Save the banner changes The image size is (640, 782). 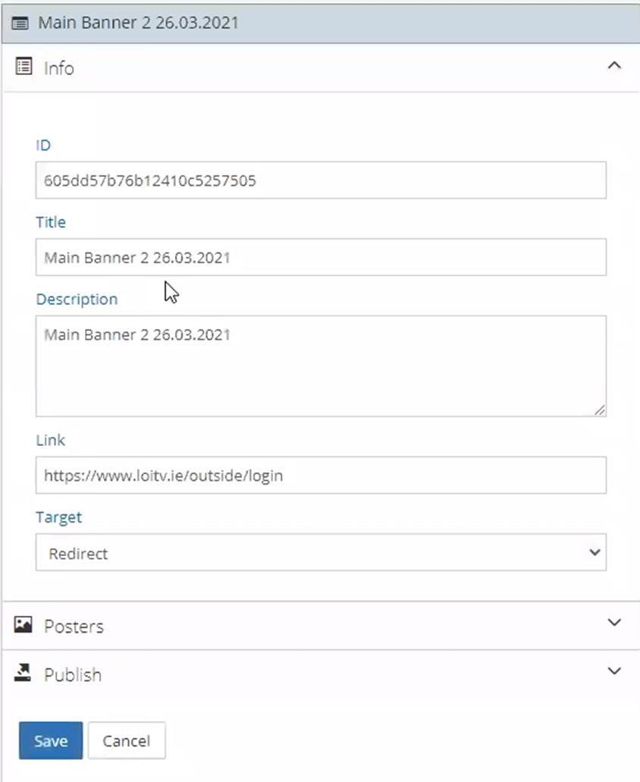tap(51, 740)
